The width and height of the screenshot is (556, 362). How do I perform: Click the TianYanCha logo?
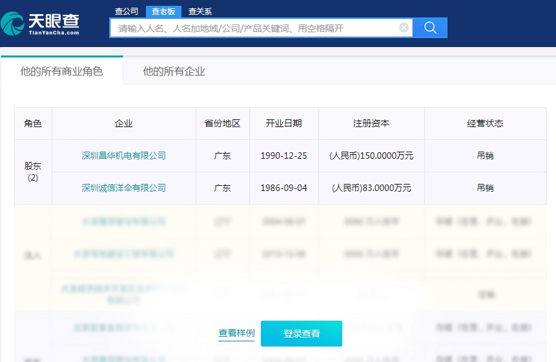pyautogui.click(x=40, y=23)
